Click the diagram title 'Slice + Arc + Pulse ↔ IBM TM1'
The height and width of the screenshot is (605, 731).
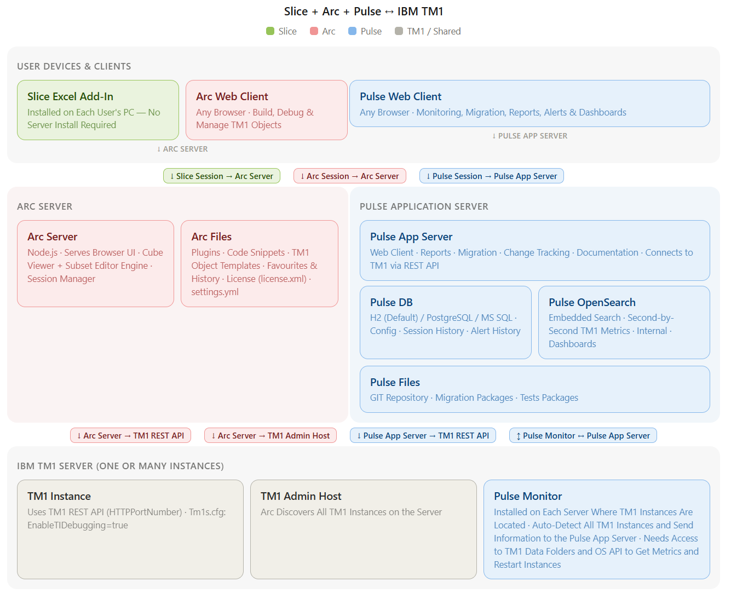point(364,11)
